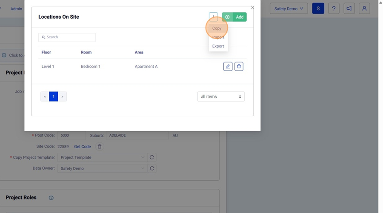This screenshot has width=383, height=213.
Task: Delete the Level 1 location row
Action: pyautogui.click(x=239, y=67)
